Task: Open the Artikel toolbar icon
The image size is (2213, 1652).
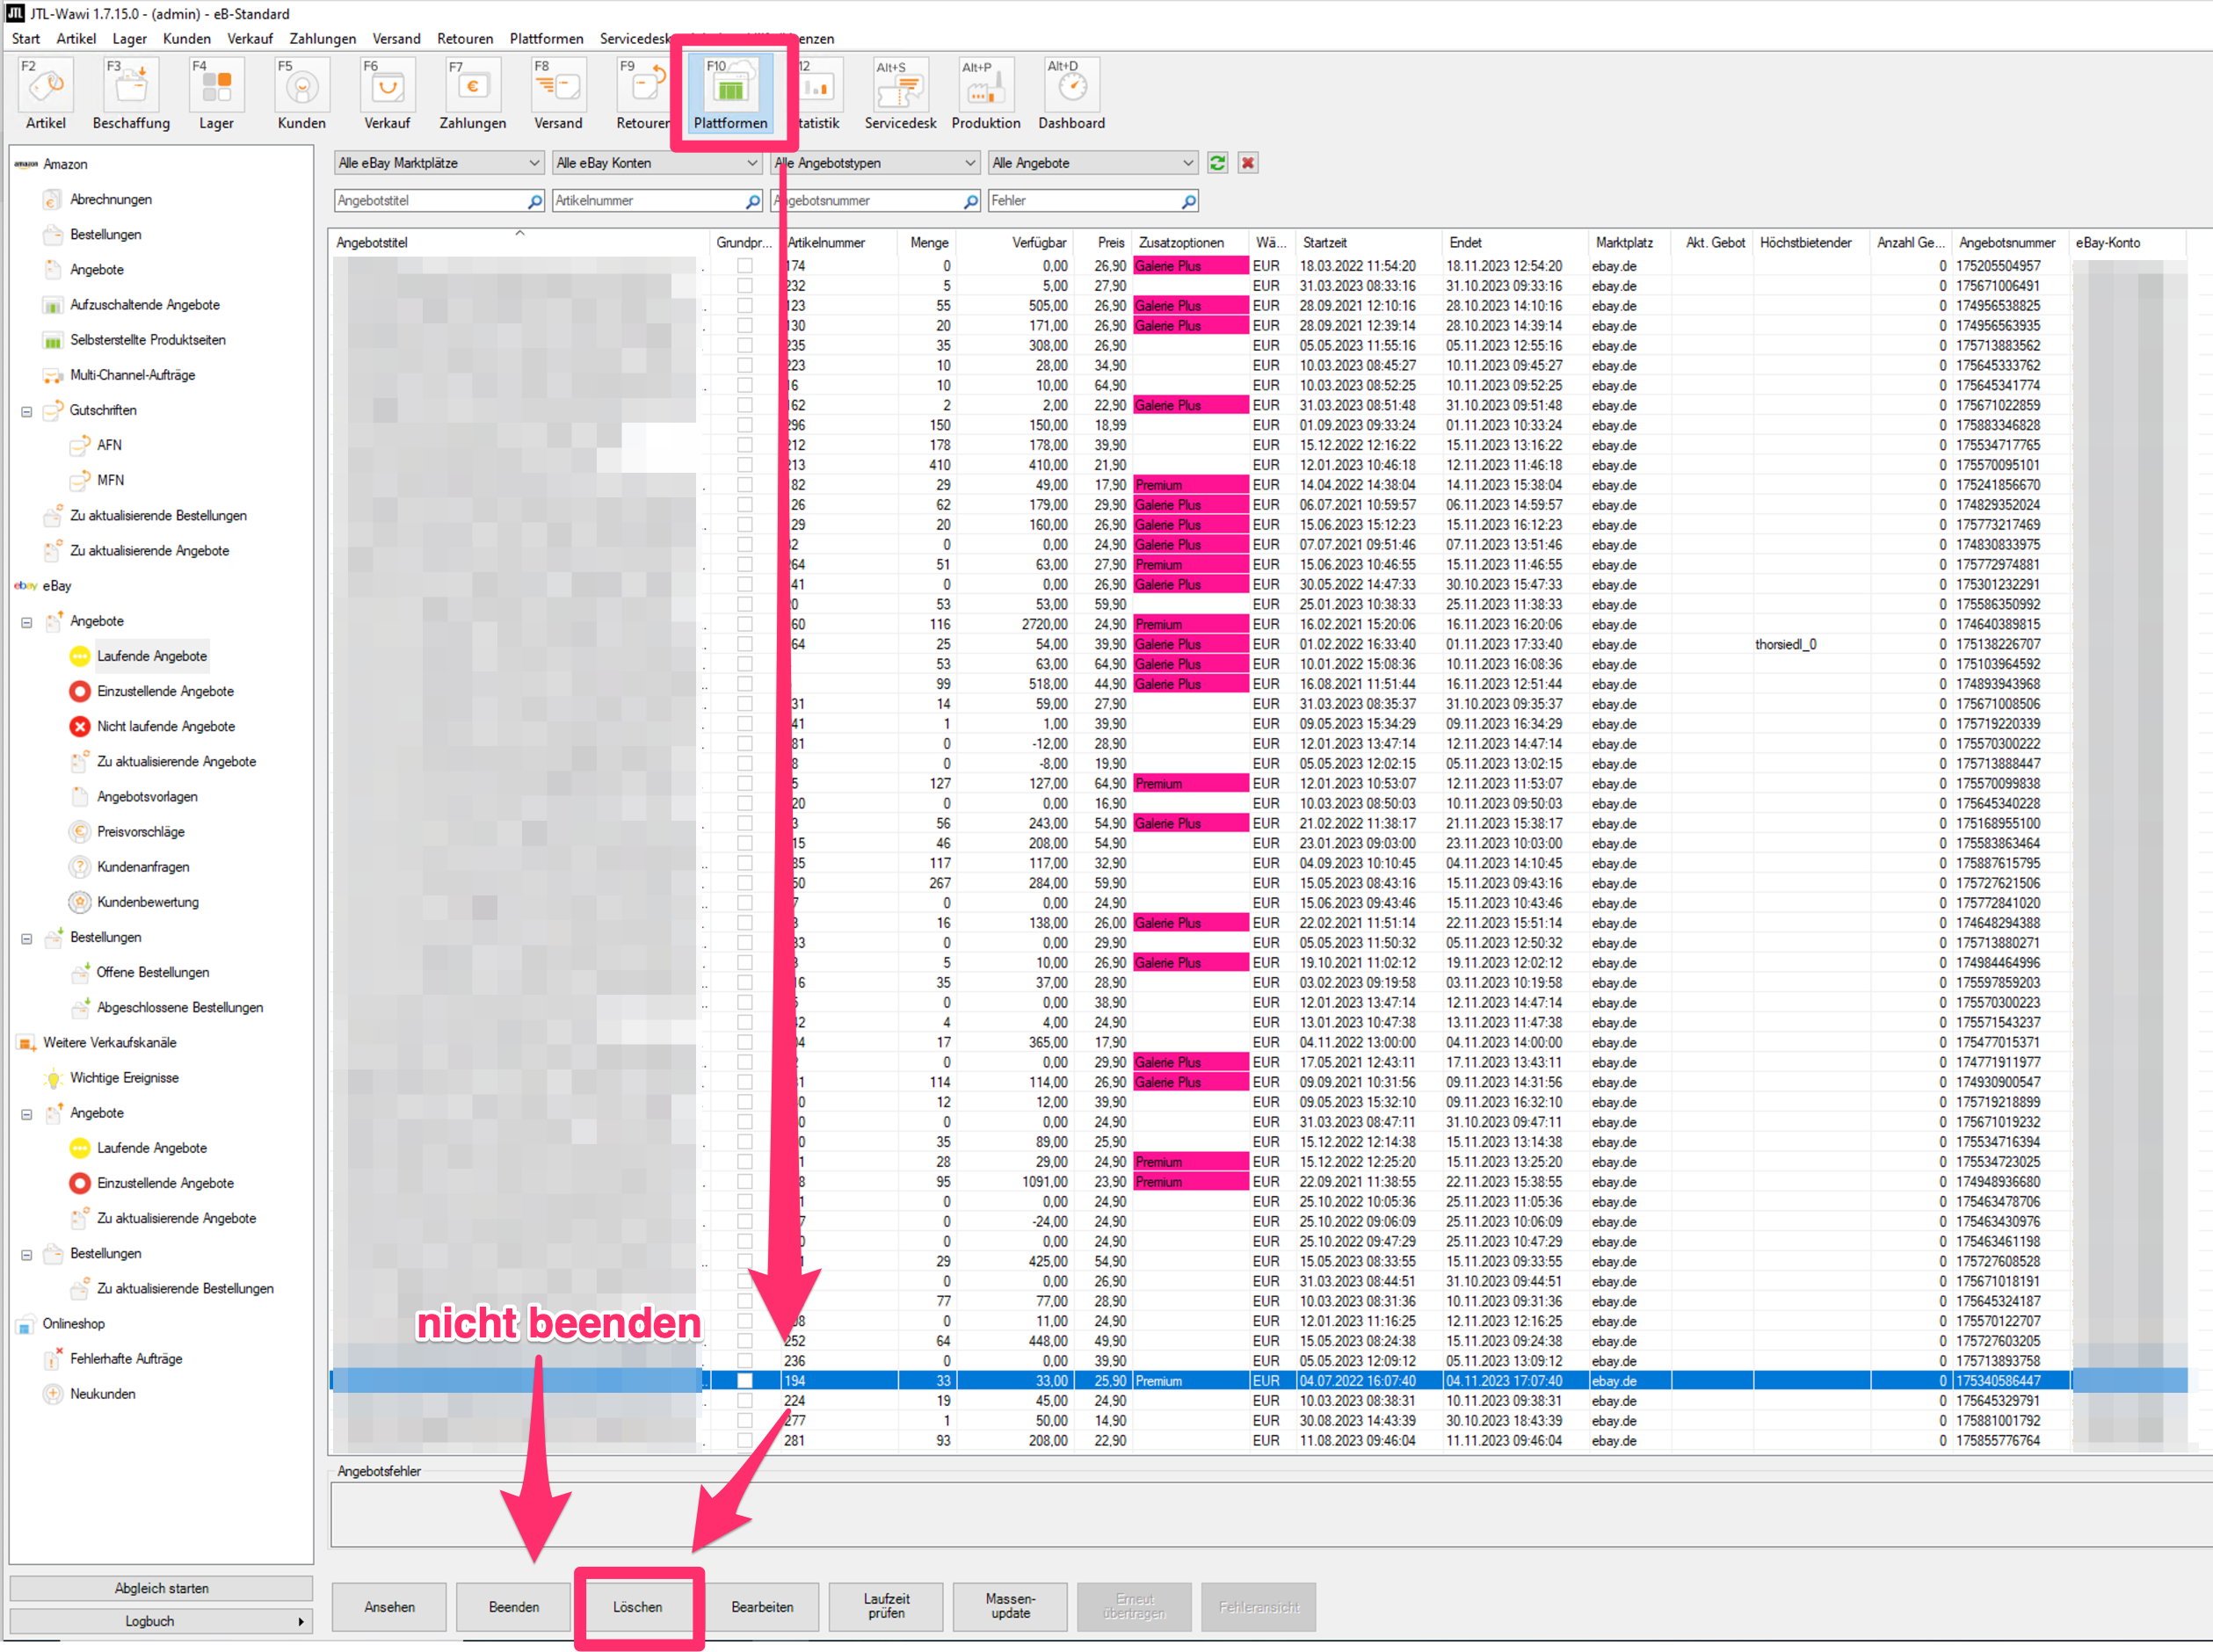Action: [x=45, y=87]
